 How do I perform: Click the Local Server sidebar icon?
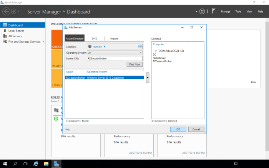(5, 30)
